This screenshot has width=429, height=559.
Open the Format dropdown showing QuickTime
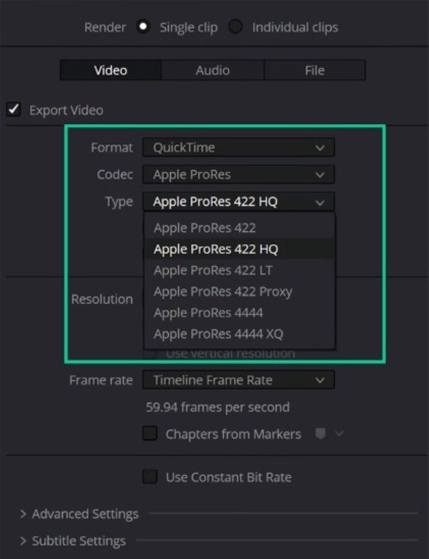(239, 147)
